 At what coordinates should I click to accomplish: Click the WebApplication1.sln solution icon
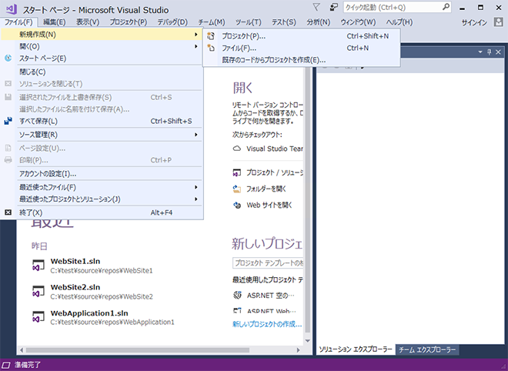[38, 317]
